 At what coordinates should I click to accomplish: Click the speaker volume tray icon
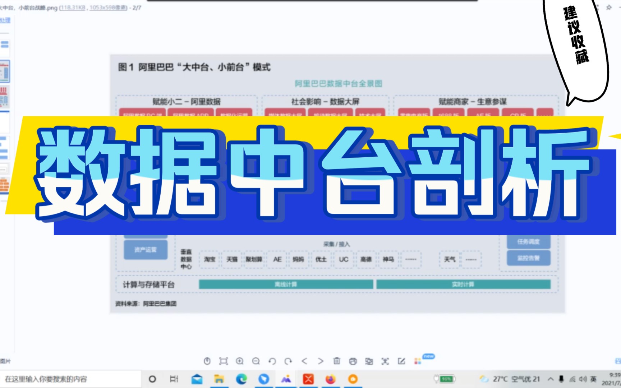tap(583, 379)
